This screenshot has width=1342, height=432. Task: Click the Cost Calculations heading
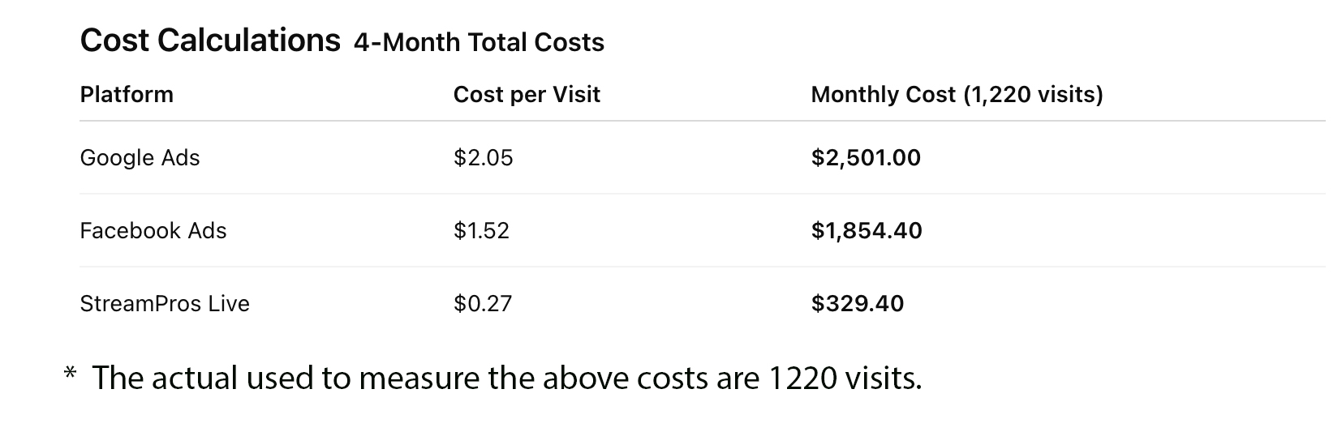click(210, 41)
